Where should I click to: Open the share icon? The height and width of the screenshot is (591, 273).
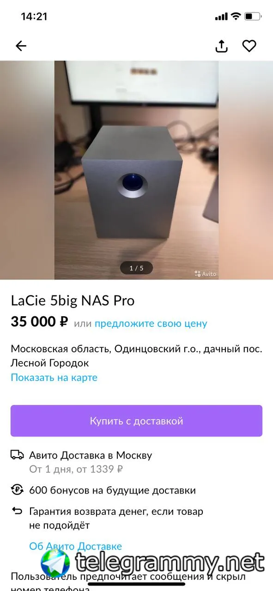click(x=222, y=46)
